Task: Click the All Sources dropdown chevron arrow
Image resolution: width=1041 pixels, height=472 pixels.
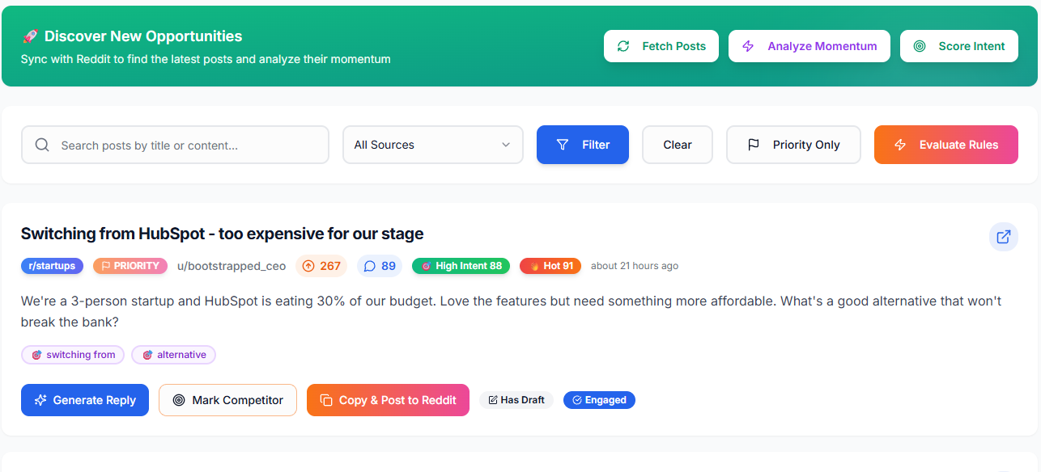Action: (506, 145)
